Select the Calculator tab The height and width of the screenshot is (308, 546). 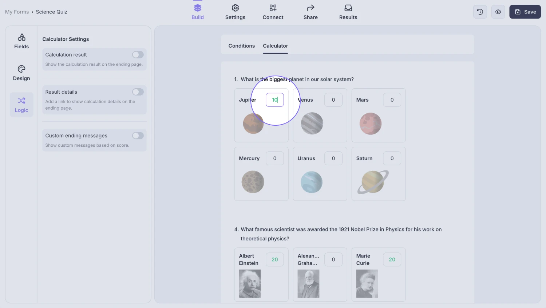[x=275, y=46]
